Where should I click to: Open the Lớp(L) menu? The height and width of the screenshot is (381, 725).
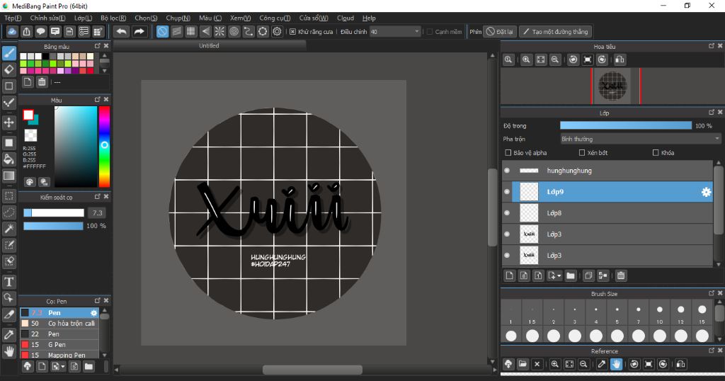coord(84,18)
